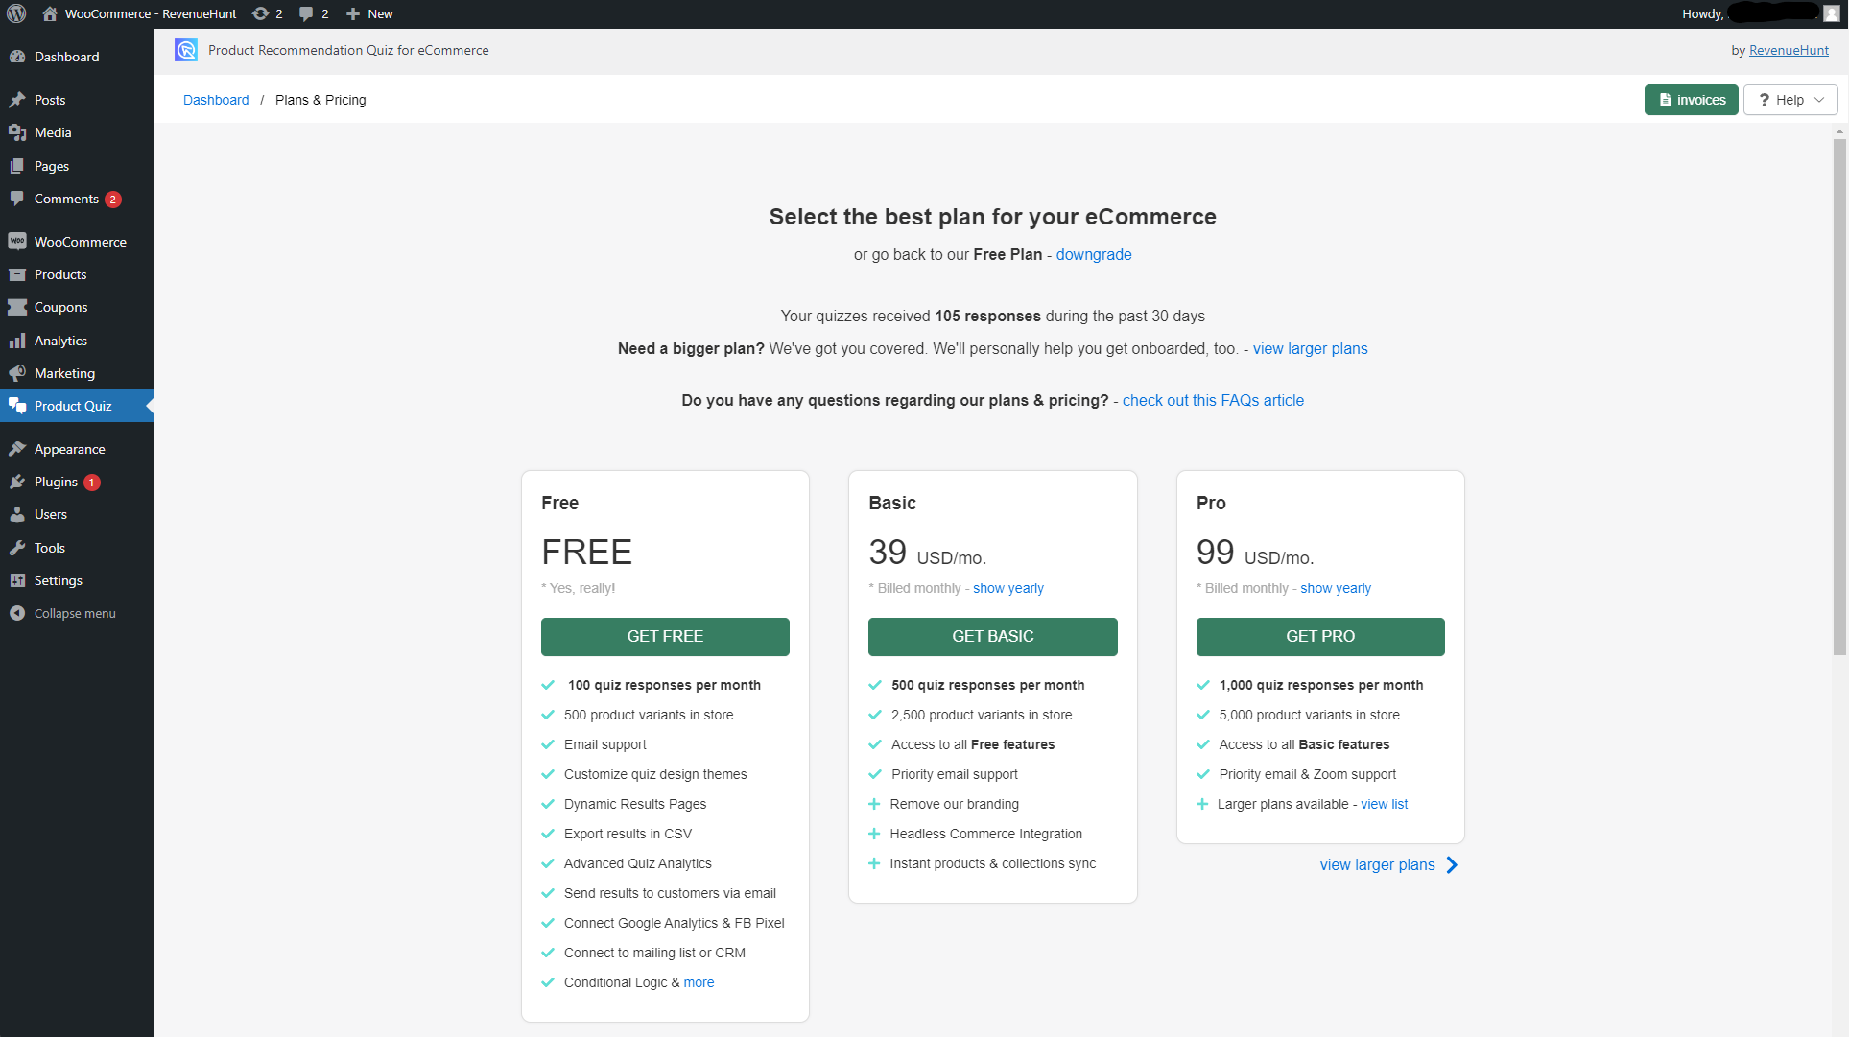The width and height of the screenshot is (1849, 1037).
Task: Open the admin bar comments bubble icon
Action: click(x=306, y=13)
